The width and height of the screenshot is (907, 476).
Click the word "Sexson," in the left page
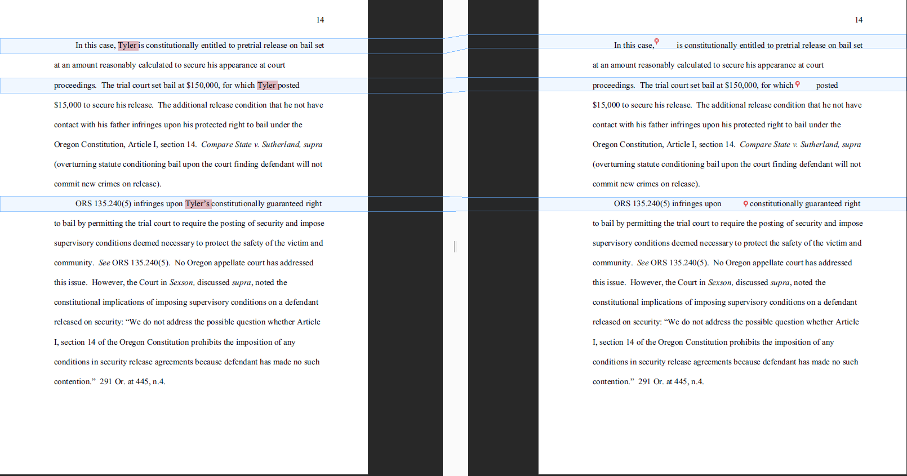[x=181, y=283]
